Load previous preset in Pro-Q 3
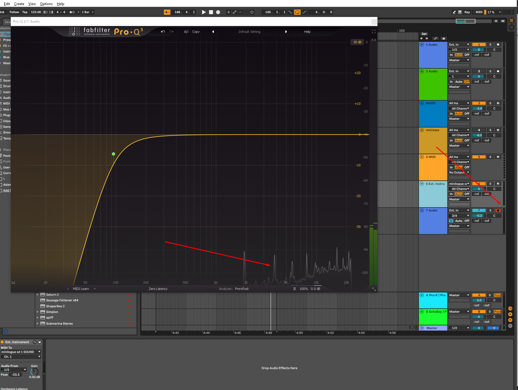Screen dimensions: 518x390 pos(213,32)
